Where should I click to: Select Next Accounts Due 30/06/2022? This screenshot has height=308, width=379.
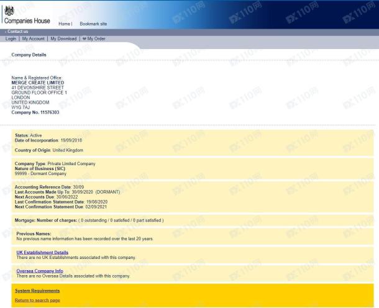click(x=46, y=197)
